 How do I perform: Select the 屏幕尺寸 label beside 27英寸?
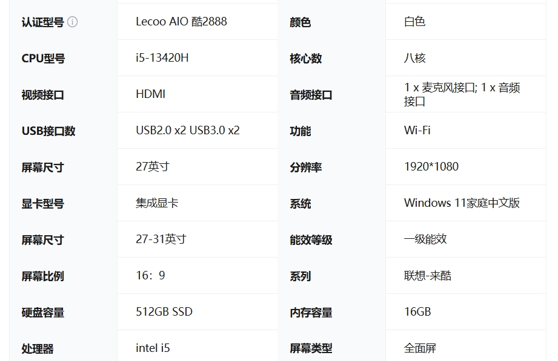(42, 167)
